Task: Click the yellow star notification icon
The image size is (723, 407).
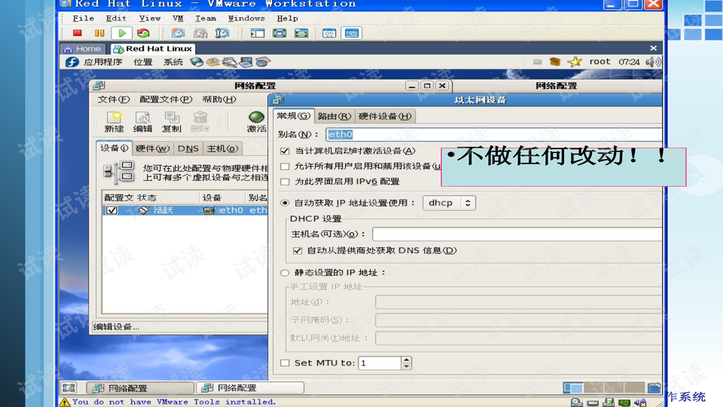Action: click(x=575, y=62)
